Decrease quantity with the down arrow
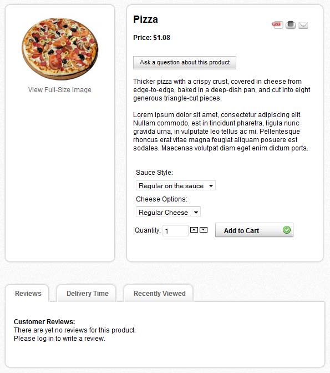 coord(204,230)
